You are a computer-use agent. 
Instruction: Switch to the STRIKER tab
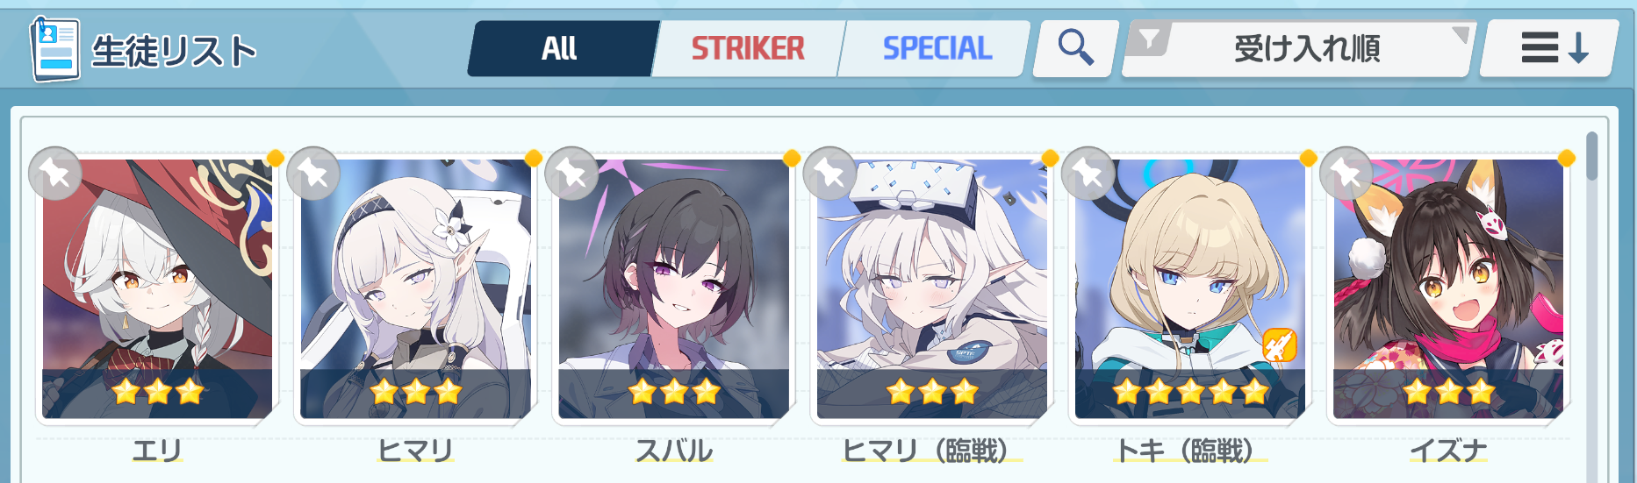coord(747,48)
